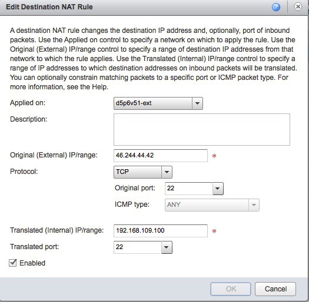Open the Applied on d5p6v51-ext dropdown

(158, 103)
